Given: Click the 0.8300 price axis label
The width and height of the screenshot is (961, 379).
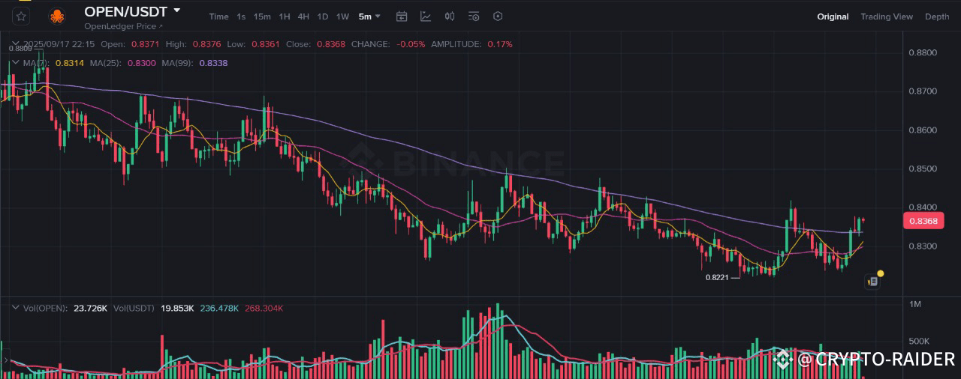Looking at the screenshot, I should pos(923,246).
